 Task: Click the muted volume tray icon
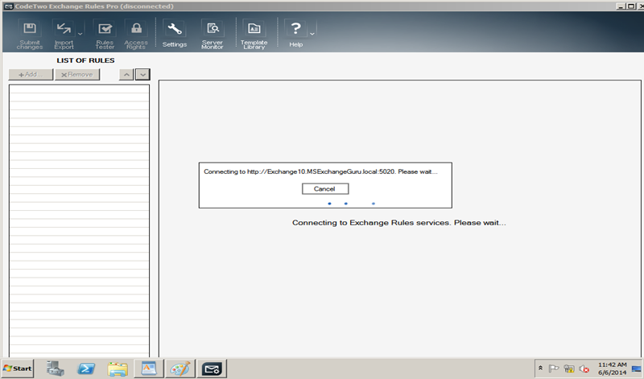[x=584, y=369]
